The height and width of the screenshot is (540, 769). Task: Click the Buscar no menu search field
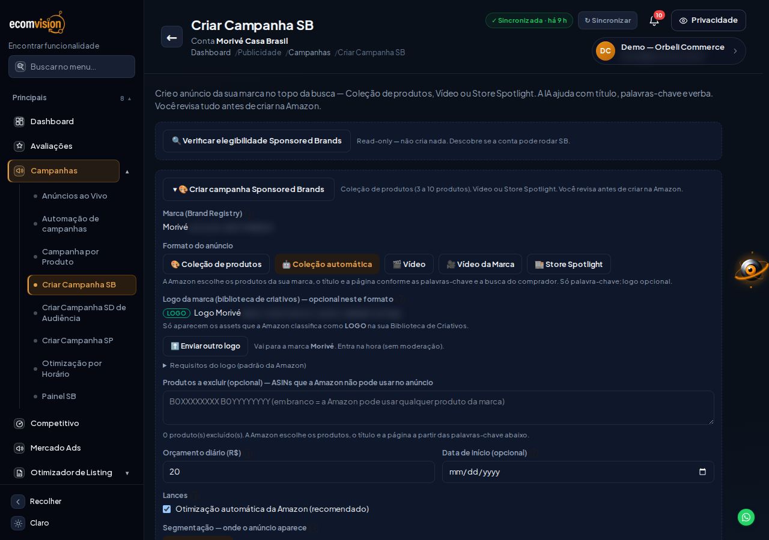pyautogui.click(x=71, y=67)
